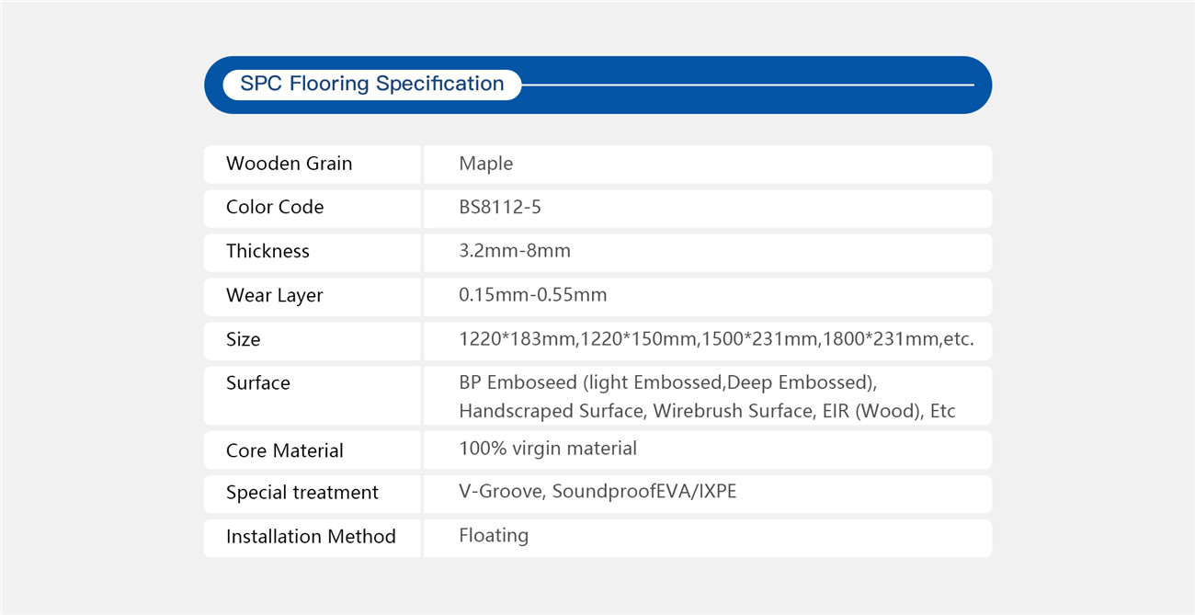This screenshot has height=615, width=1195.
Task: Click the SPC Flooring Specification title
Action: (x=371, y=84)
